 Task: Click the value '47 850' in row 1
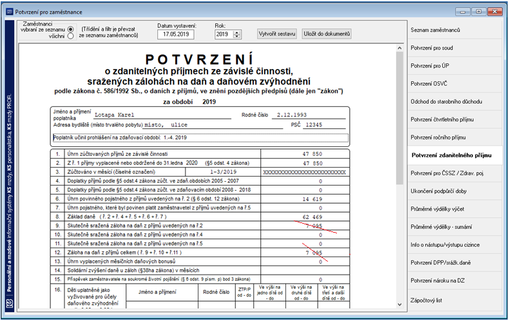point(312,154)
